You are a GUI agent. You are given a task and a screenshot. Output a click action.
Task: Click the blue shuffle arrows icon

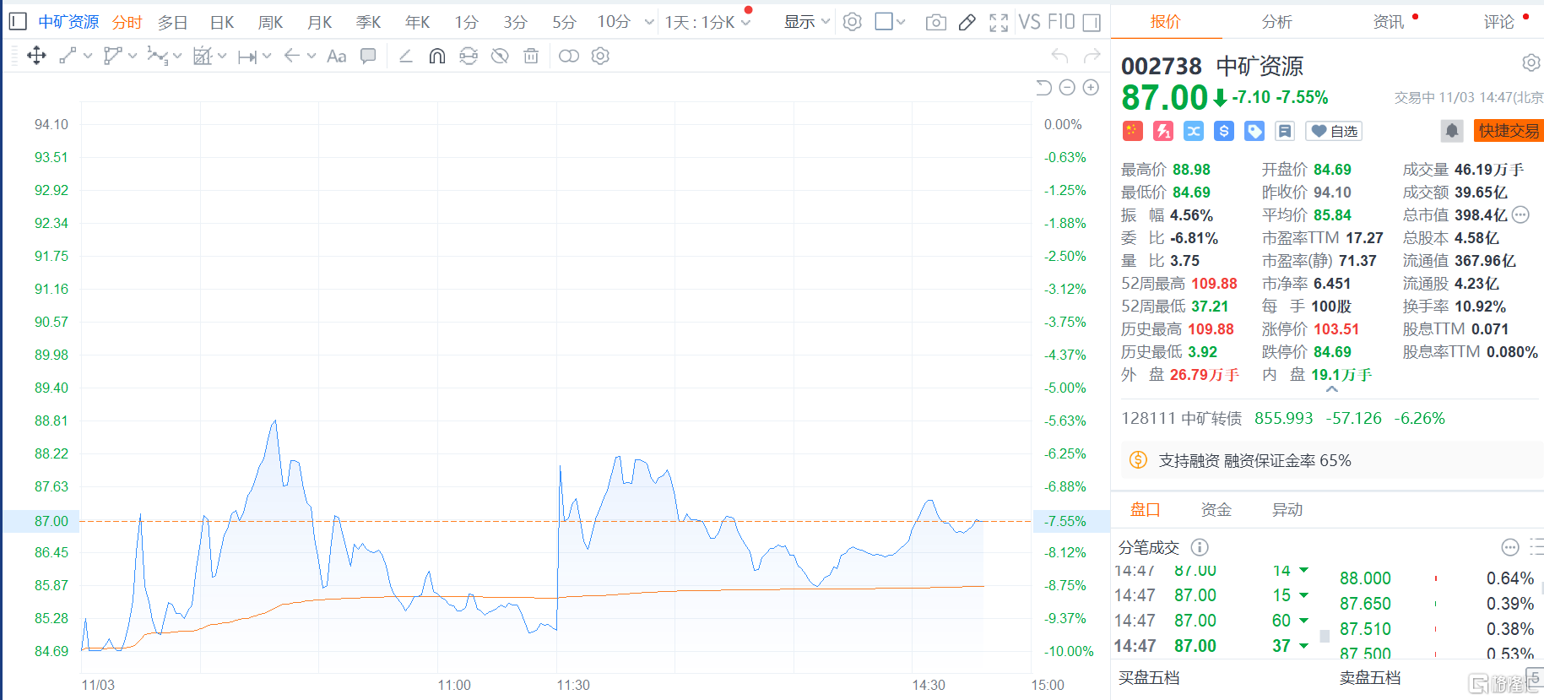pos(1194,131)
